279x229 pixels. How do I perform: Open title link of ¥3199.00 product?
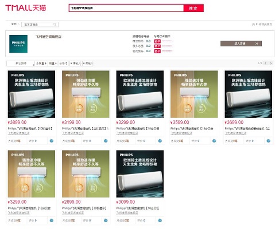point(86,128)
